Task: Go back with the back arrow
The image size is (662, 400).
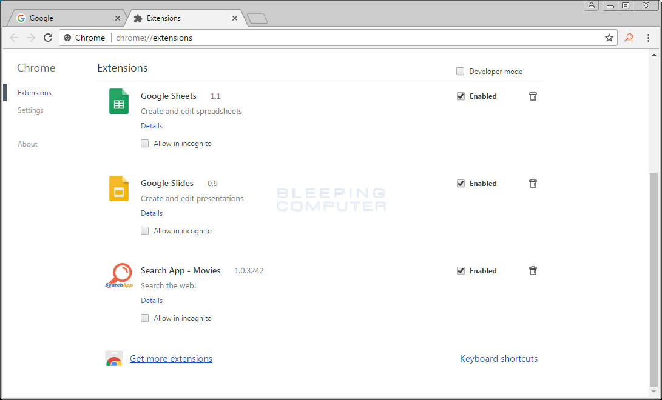Action: [x=14, y=38]
